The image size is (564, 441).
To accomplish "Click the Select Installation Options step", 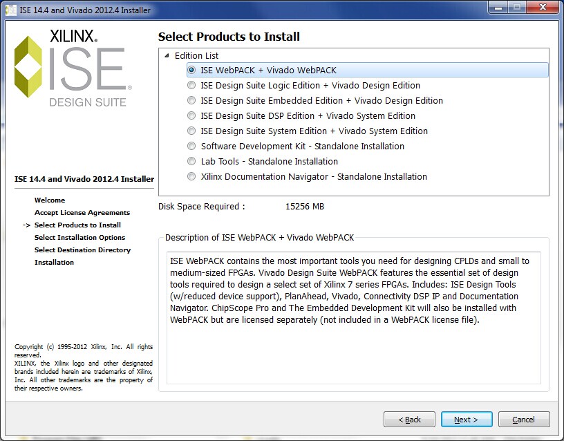I will tap(79, 238).
